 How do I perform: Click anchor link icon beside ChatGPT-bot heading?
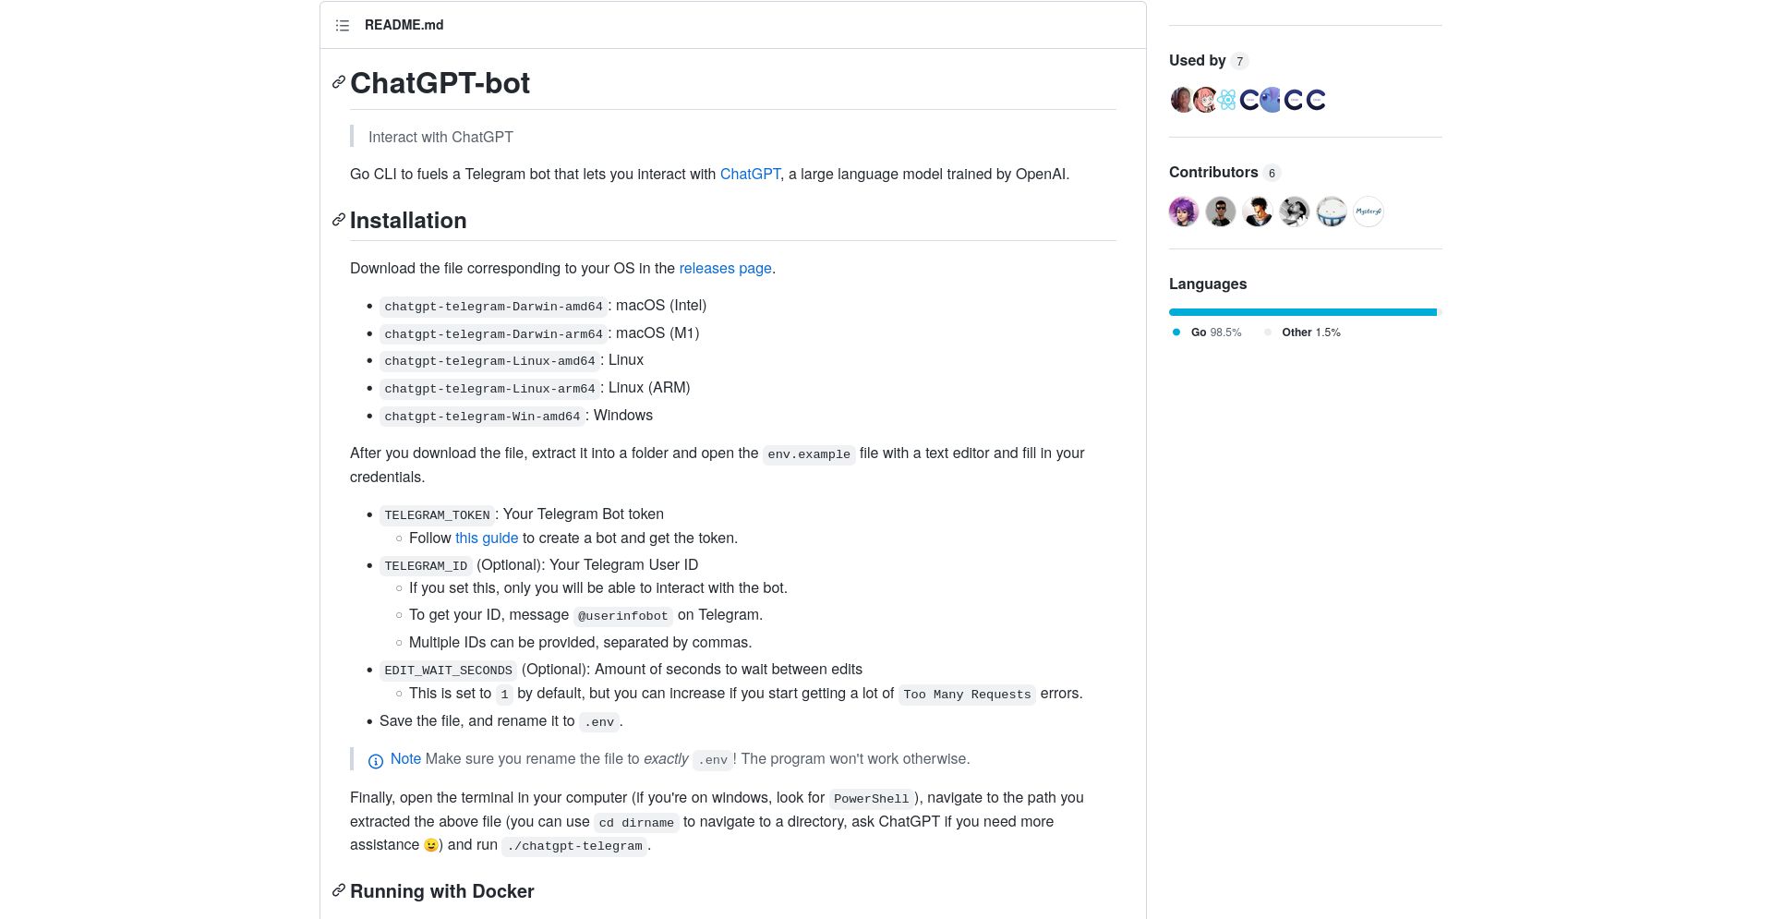click(339, 83)
